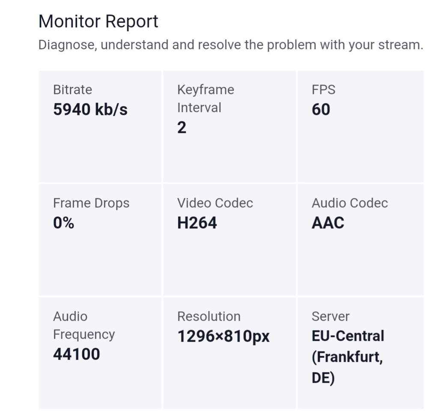Click the Bitrate label
Viewport: 443px width, 419px height.
point(73,90)
